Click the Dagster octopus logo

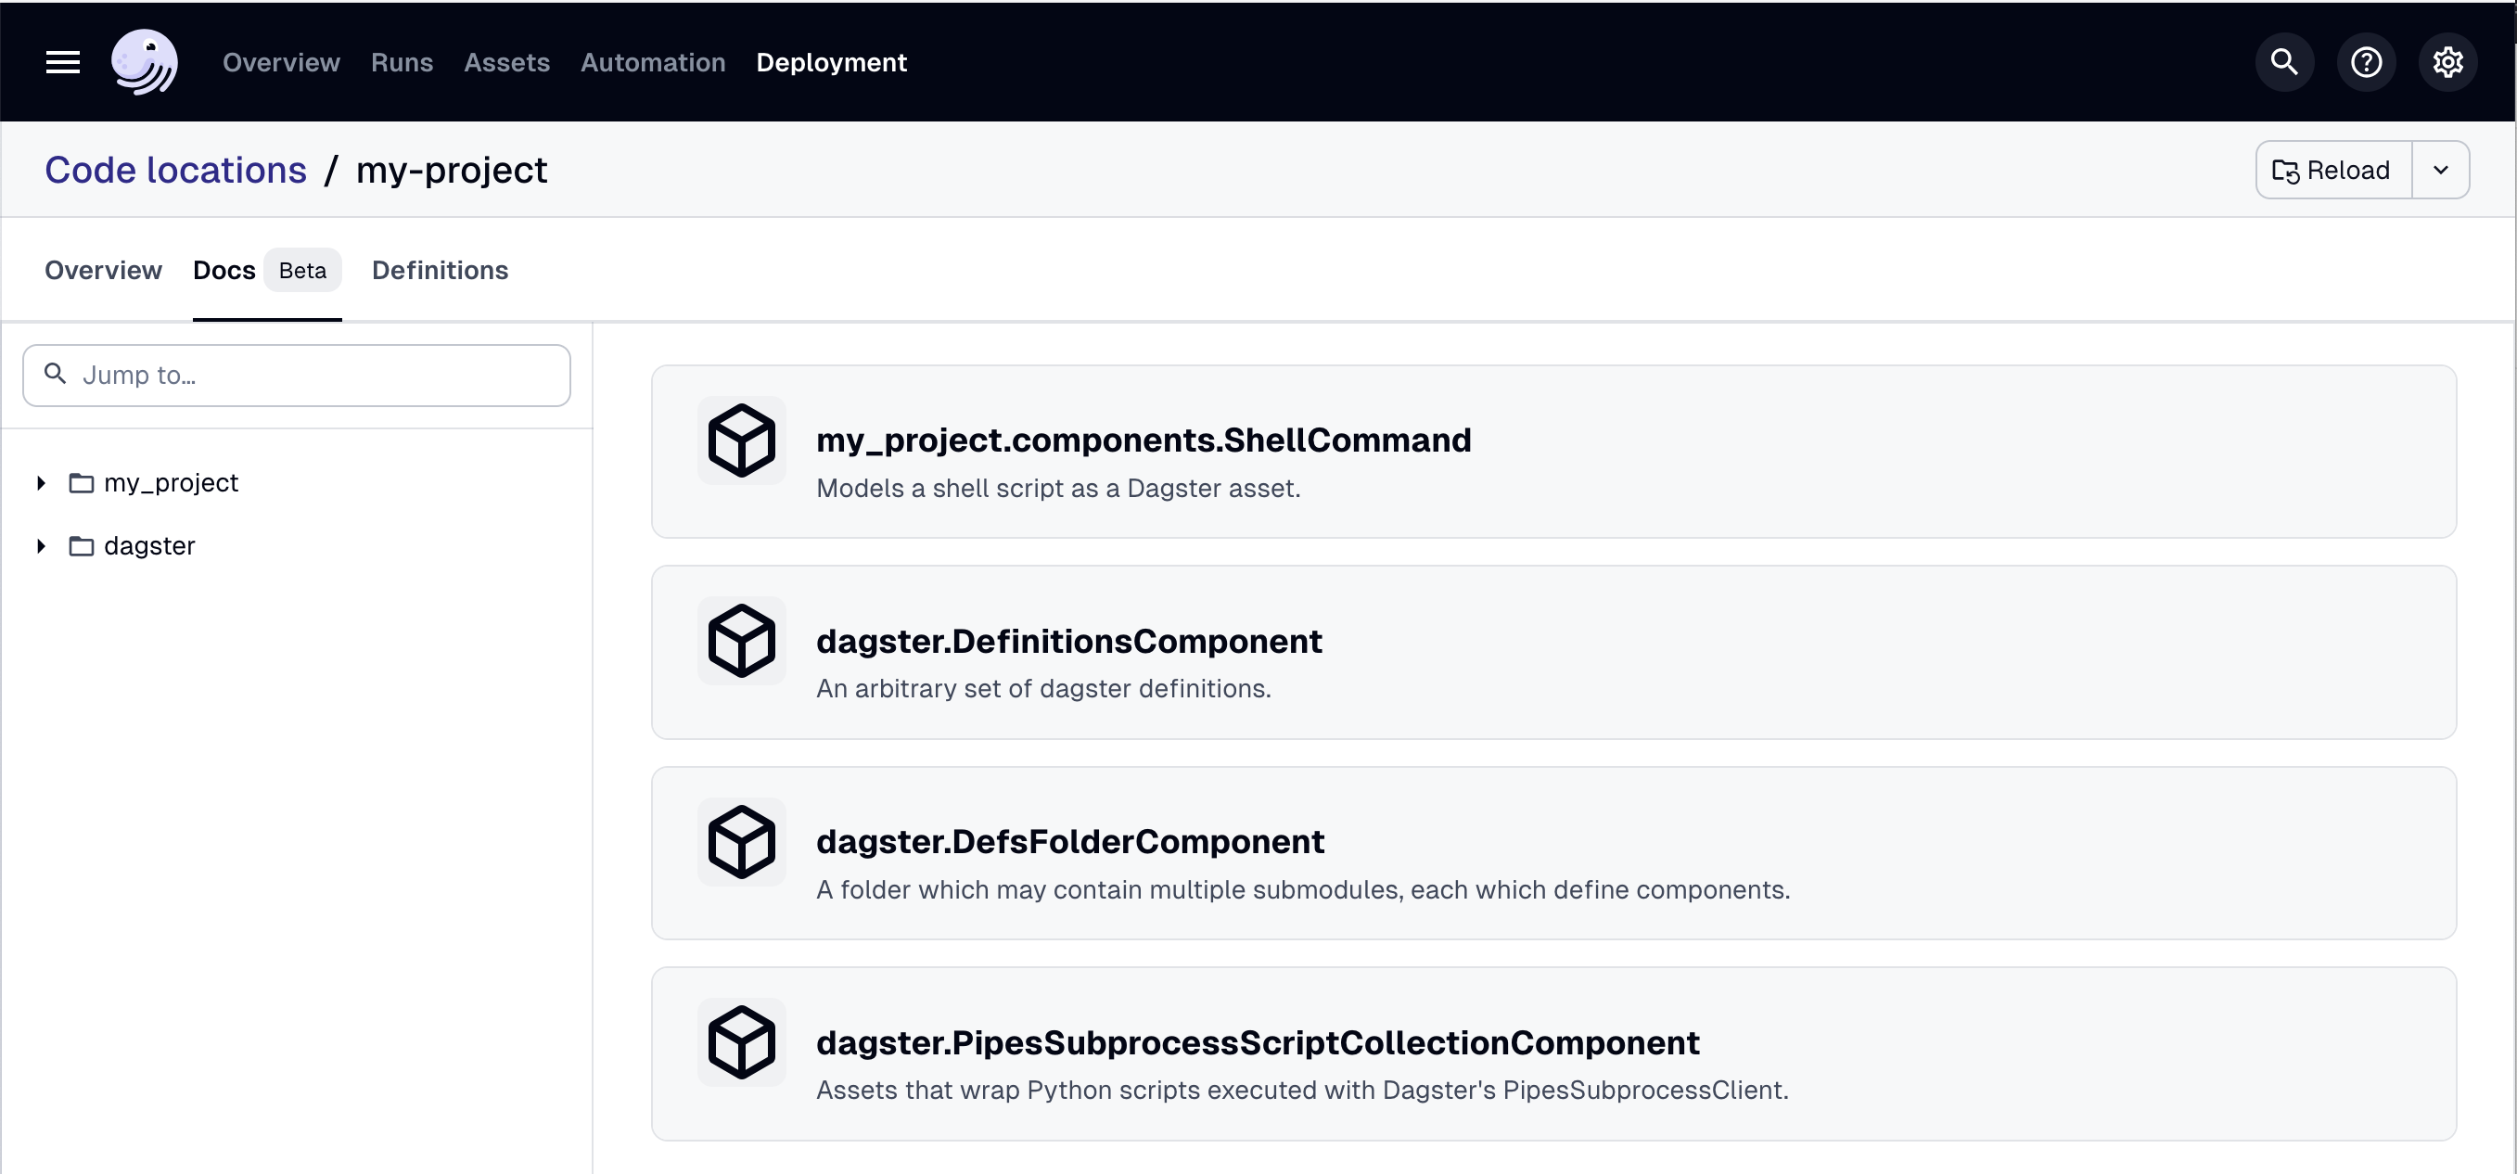[145, 61]
